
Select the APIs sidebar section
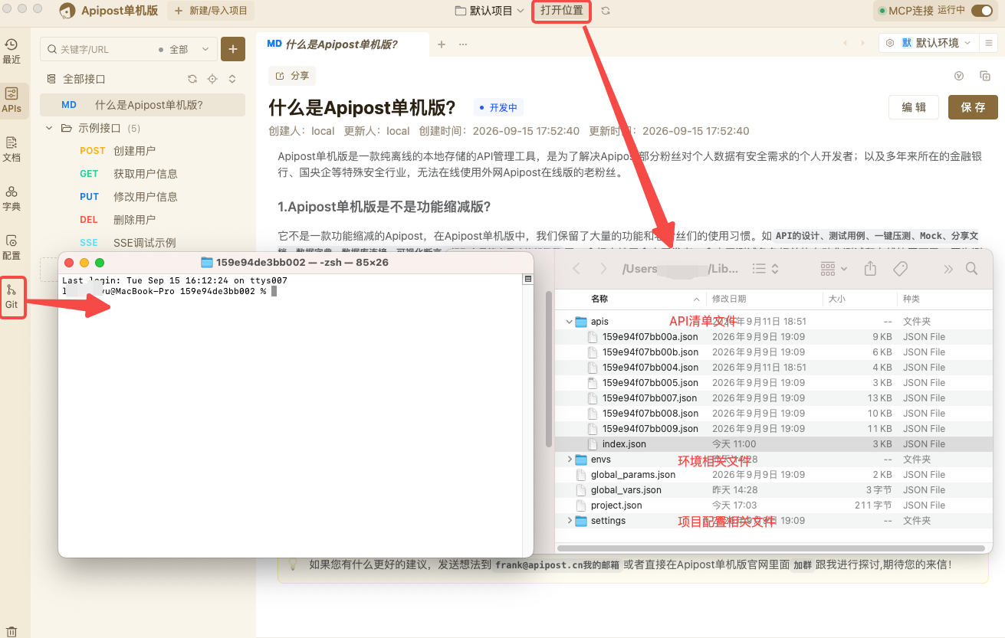(x=11, y=100)
